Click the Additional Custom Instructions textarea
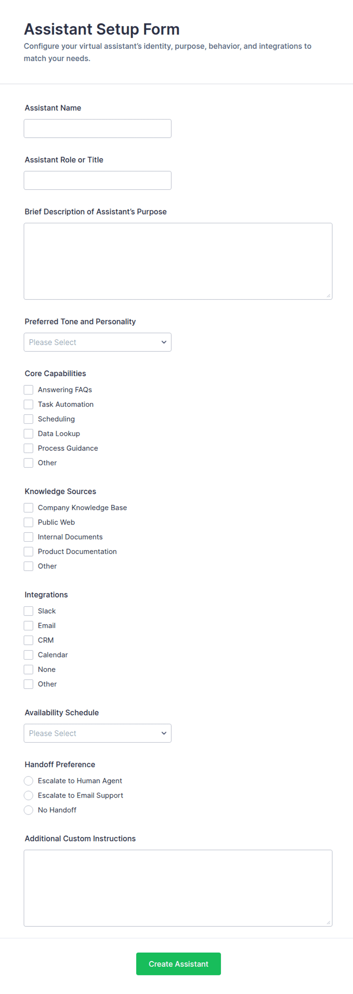The height and width of the screenshot is (994, 353). tap(178, 888)
